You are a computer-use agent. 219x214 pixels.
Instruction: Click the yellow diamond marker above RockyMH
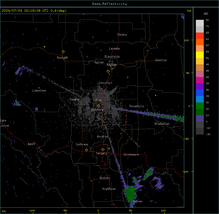[63, 52]
